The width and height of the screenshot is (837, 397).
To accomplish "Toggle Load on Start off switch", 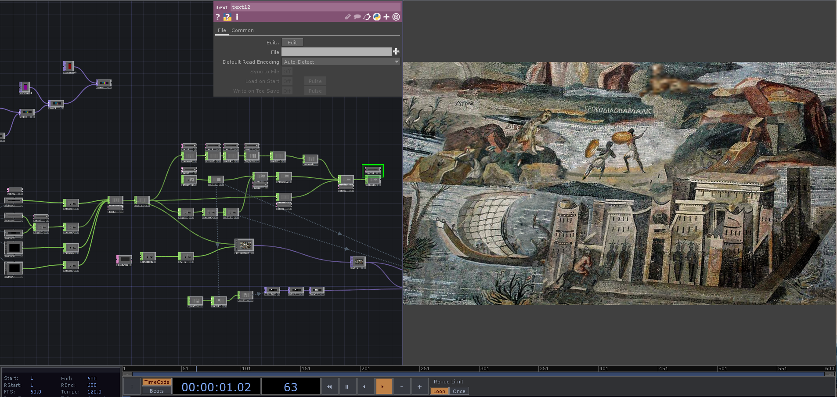I will (x=287, y=81).
